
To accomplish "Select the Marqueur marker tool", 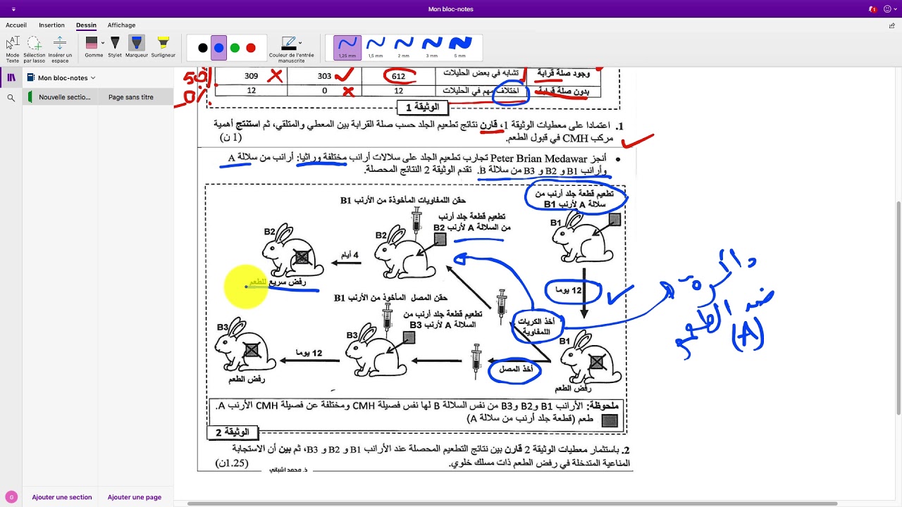I will tap(137, 47).
